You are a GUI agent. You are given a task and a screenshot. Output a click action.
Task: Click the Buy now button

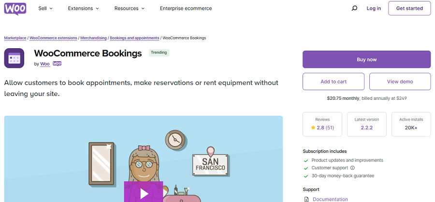pos(366,59)
